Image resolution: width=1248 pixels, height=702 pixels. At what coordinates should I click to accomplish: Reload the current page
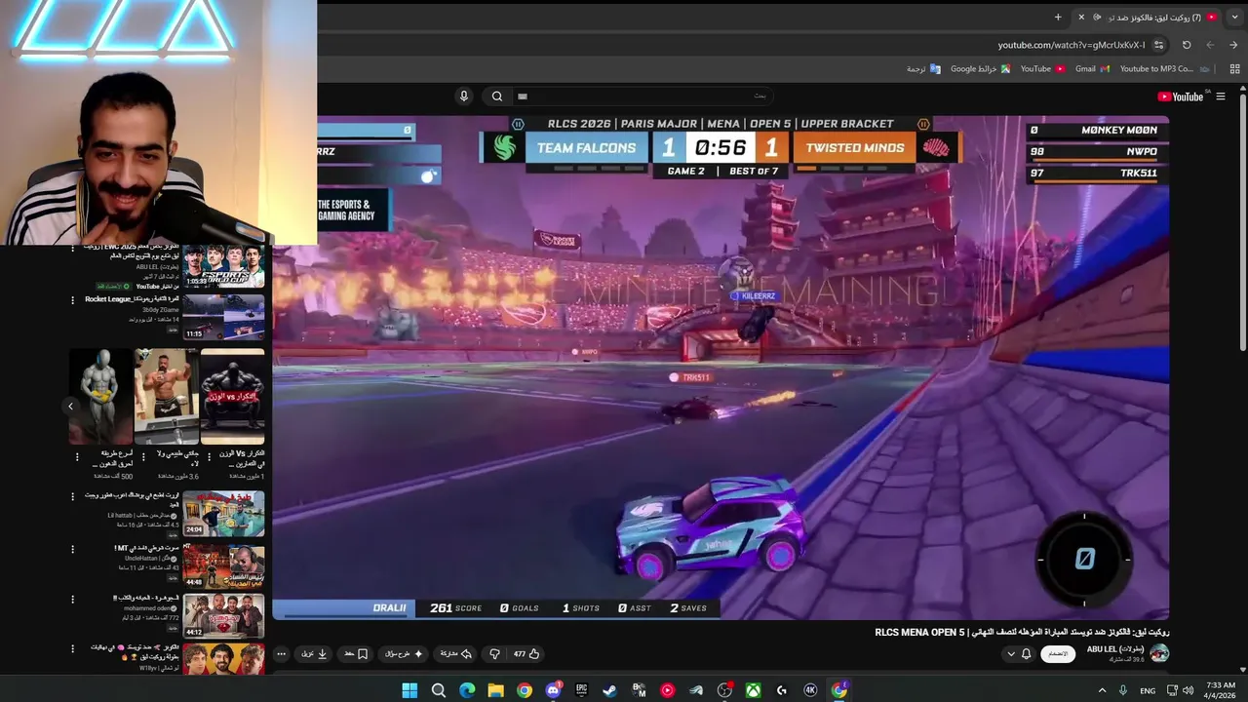tap(1187, 45)
